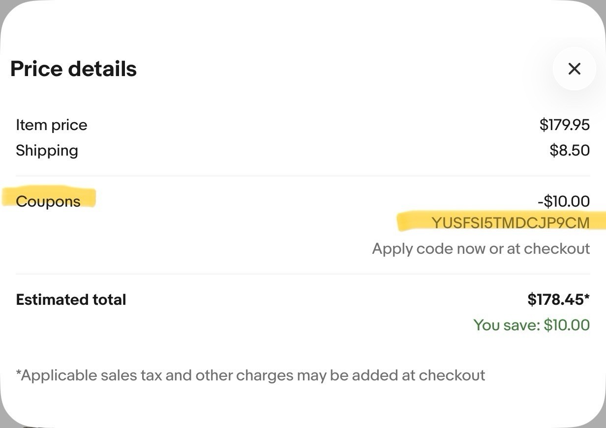The height and width of the screenshot is (428, 606).
Task: Click the $179.95 item price amount
Action: click(564, 125)
